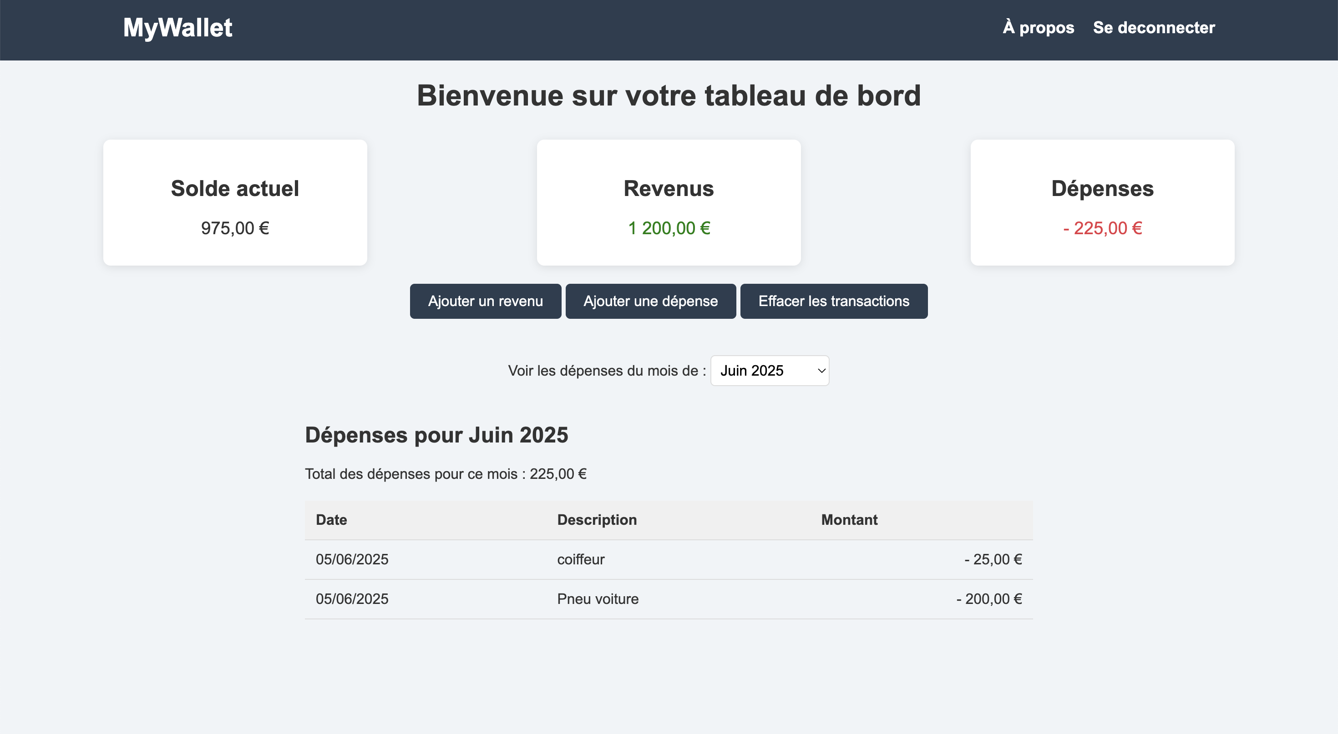Screen dimensions: 1338x734
Task: Select the Revenus card
Action: (669, 202)
